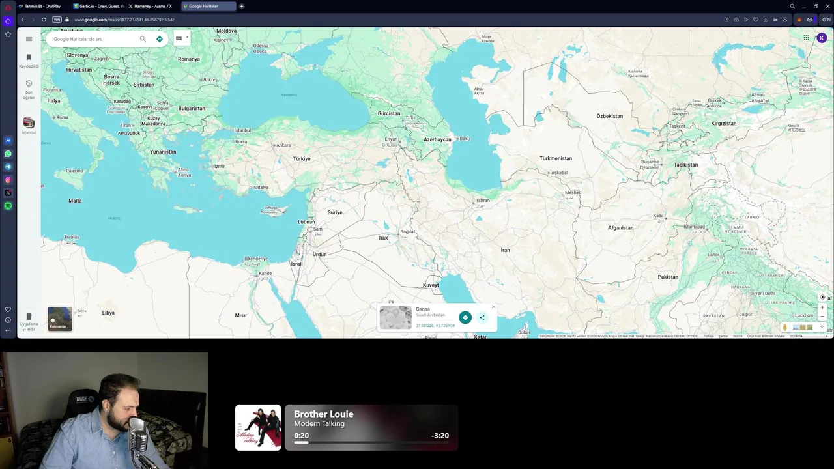The image size is (834, 469).
Task: Zoom out of the map
Action: (822, 317)
